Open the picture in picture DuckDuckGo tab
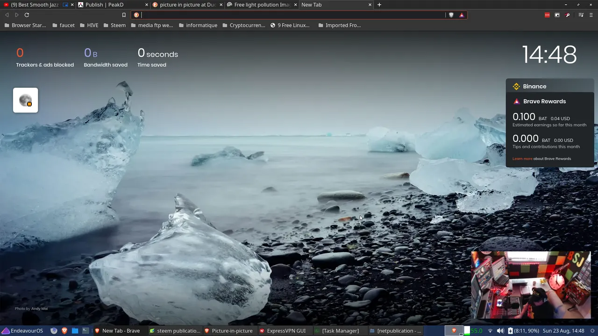 tap(187, 5)
